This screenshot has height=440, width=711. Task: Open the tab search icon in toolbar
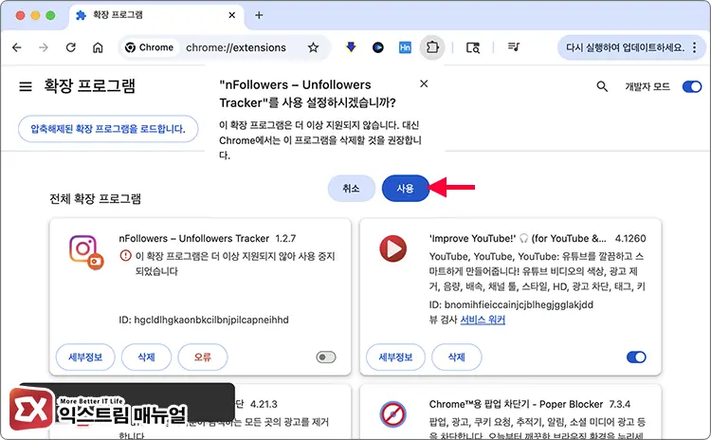click(x=473, y=47)
